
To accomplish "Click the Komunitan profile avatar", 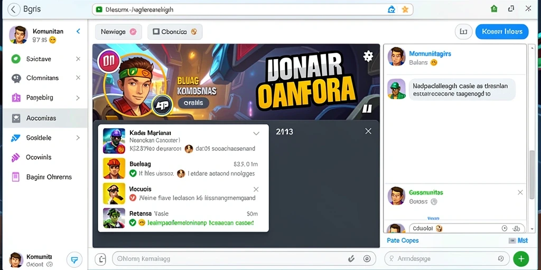I will click(x=18, y=35).
